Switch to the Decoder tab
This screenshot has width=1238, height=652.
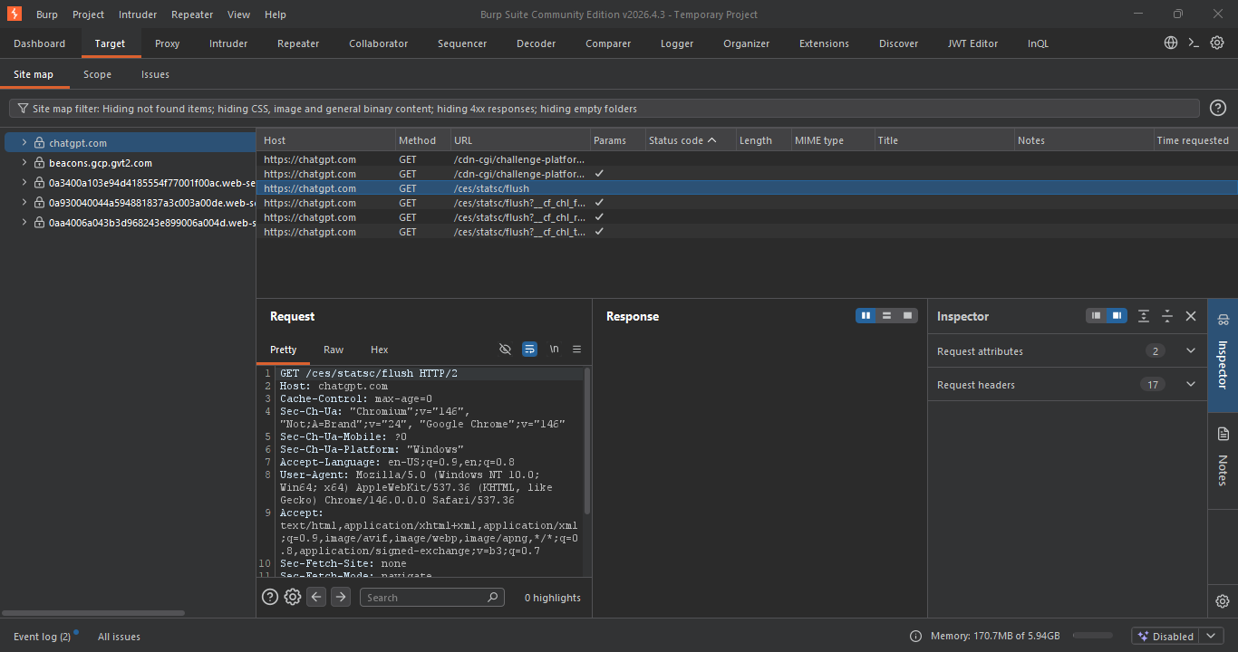tap(537, 43)
